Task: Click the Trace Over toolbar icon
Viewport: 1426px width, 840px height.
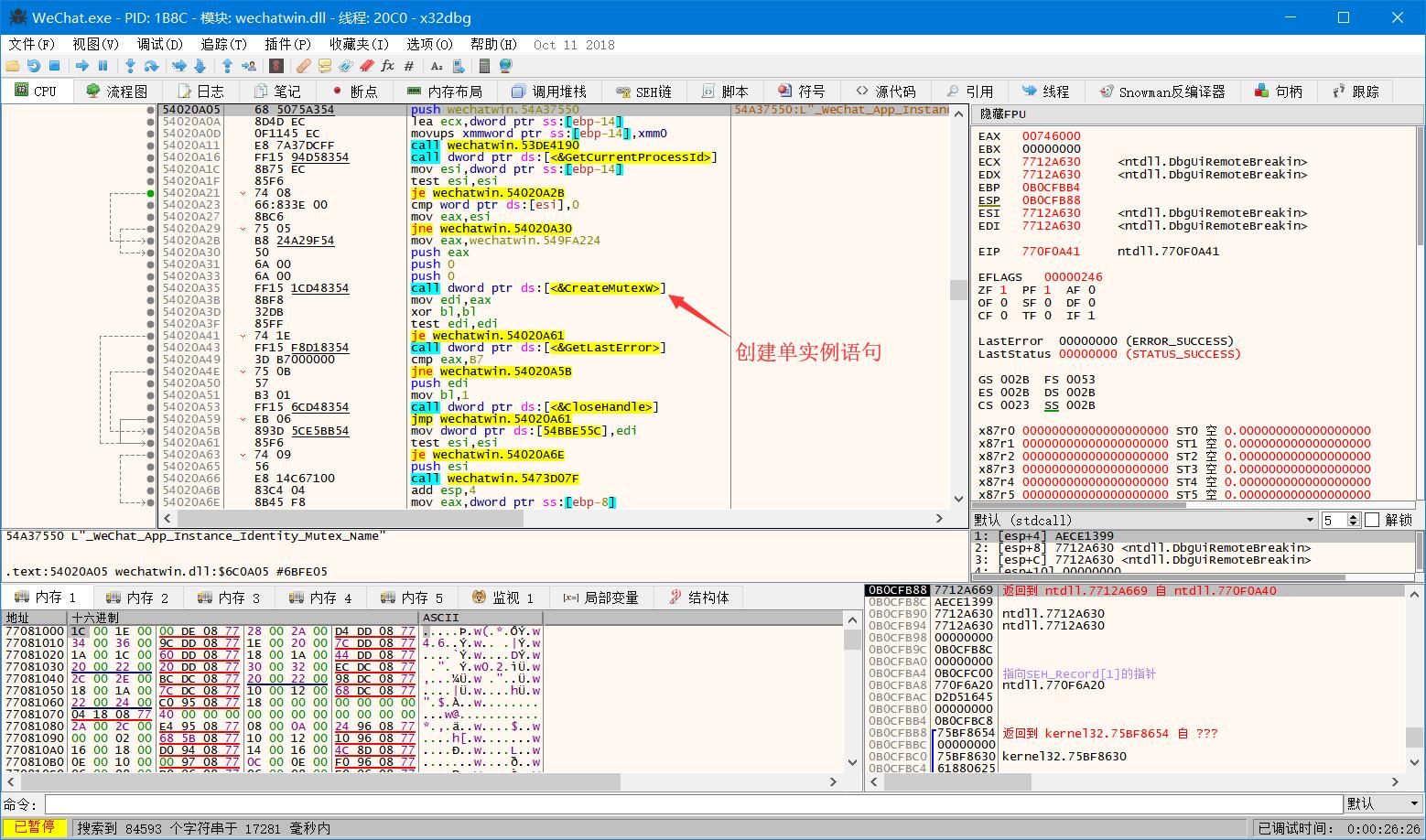Action: pyautogui.click(x=200, y=66)
